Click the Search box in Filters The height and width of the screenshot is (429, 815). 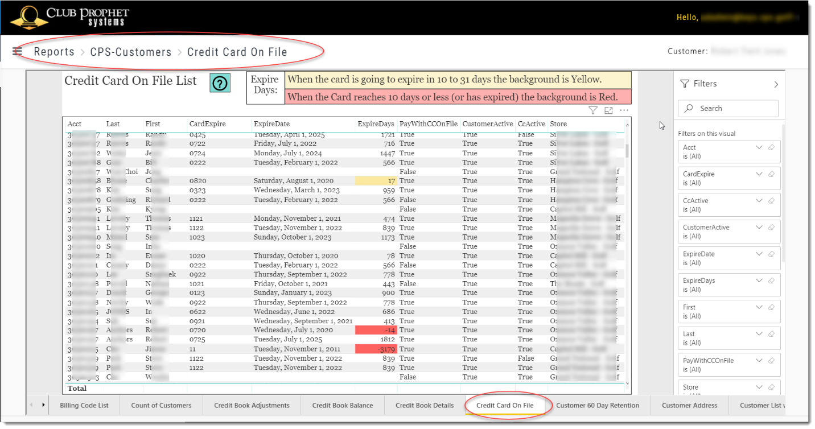pos(728,108)
